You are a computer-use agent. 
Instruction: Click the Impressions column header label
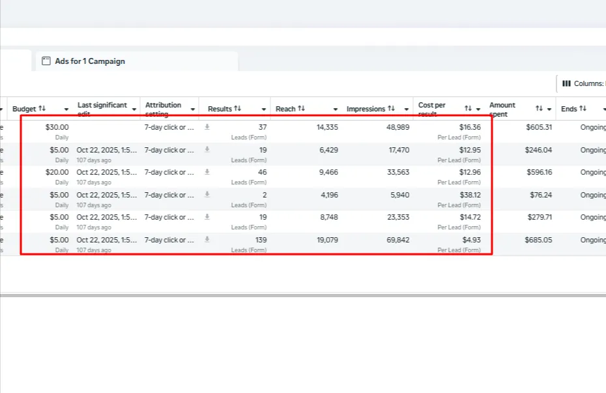[366, 109]
